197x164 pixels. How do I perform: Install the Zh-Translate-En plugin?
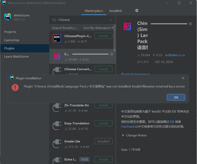(103, 106)
